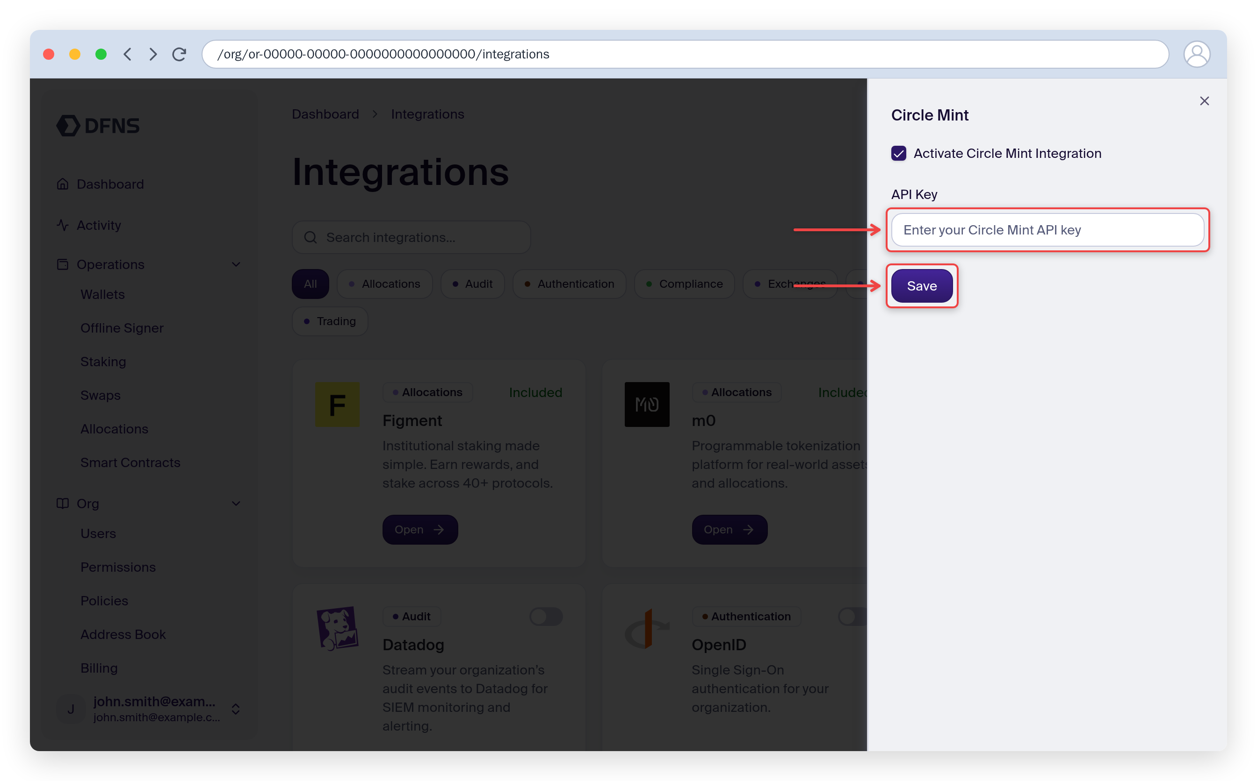Viewport: 1257px width, 781px height.
Task: Click the DFNS logo
Action: pyautogui.click(x=98, y=126)
